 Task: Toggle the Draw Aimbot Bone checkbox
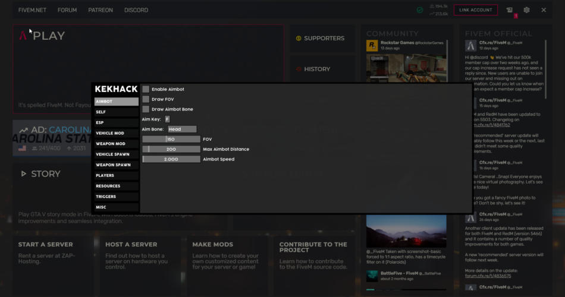pyautogui.click(x=146, y=109)
